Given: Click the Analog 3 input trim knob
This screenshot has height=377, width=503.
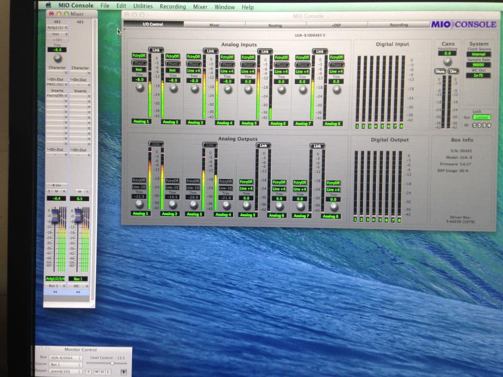Looking at the screenshot, I should tap(194, 89).
